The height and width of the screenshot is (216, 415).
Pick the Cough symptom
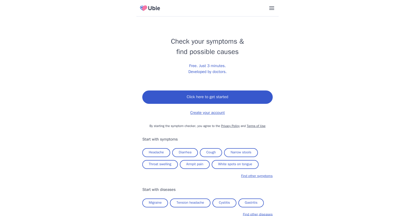tap(211, 153)
